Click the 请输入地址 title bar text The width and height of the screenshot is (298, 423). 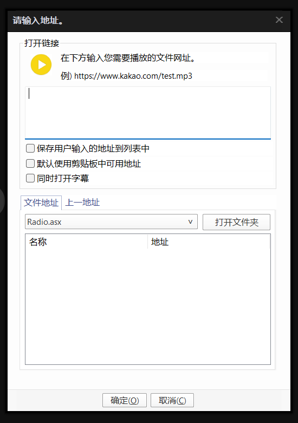tap(38, 20)
